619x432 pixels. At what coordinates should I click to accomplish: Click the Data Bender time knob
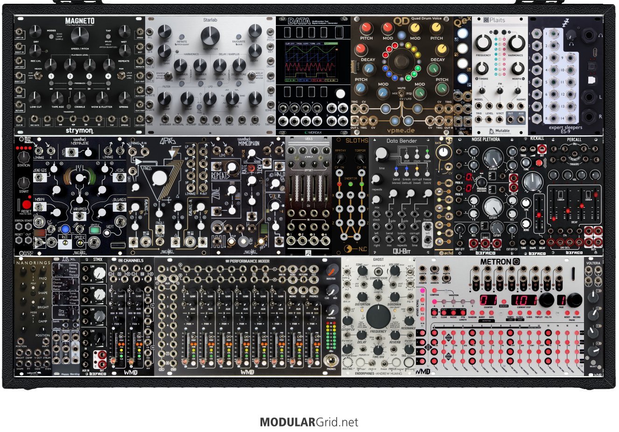381,154
